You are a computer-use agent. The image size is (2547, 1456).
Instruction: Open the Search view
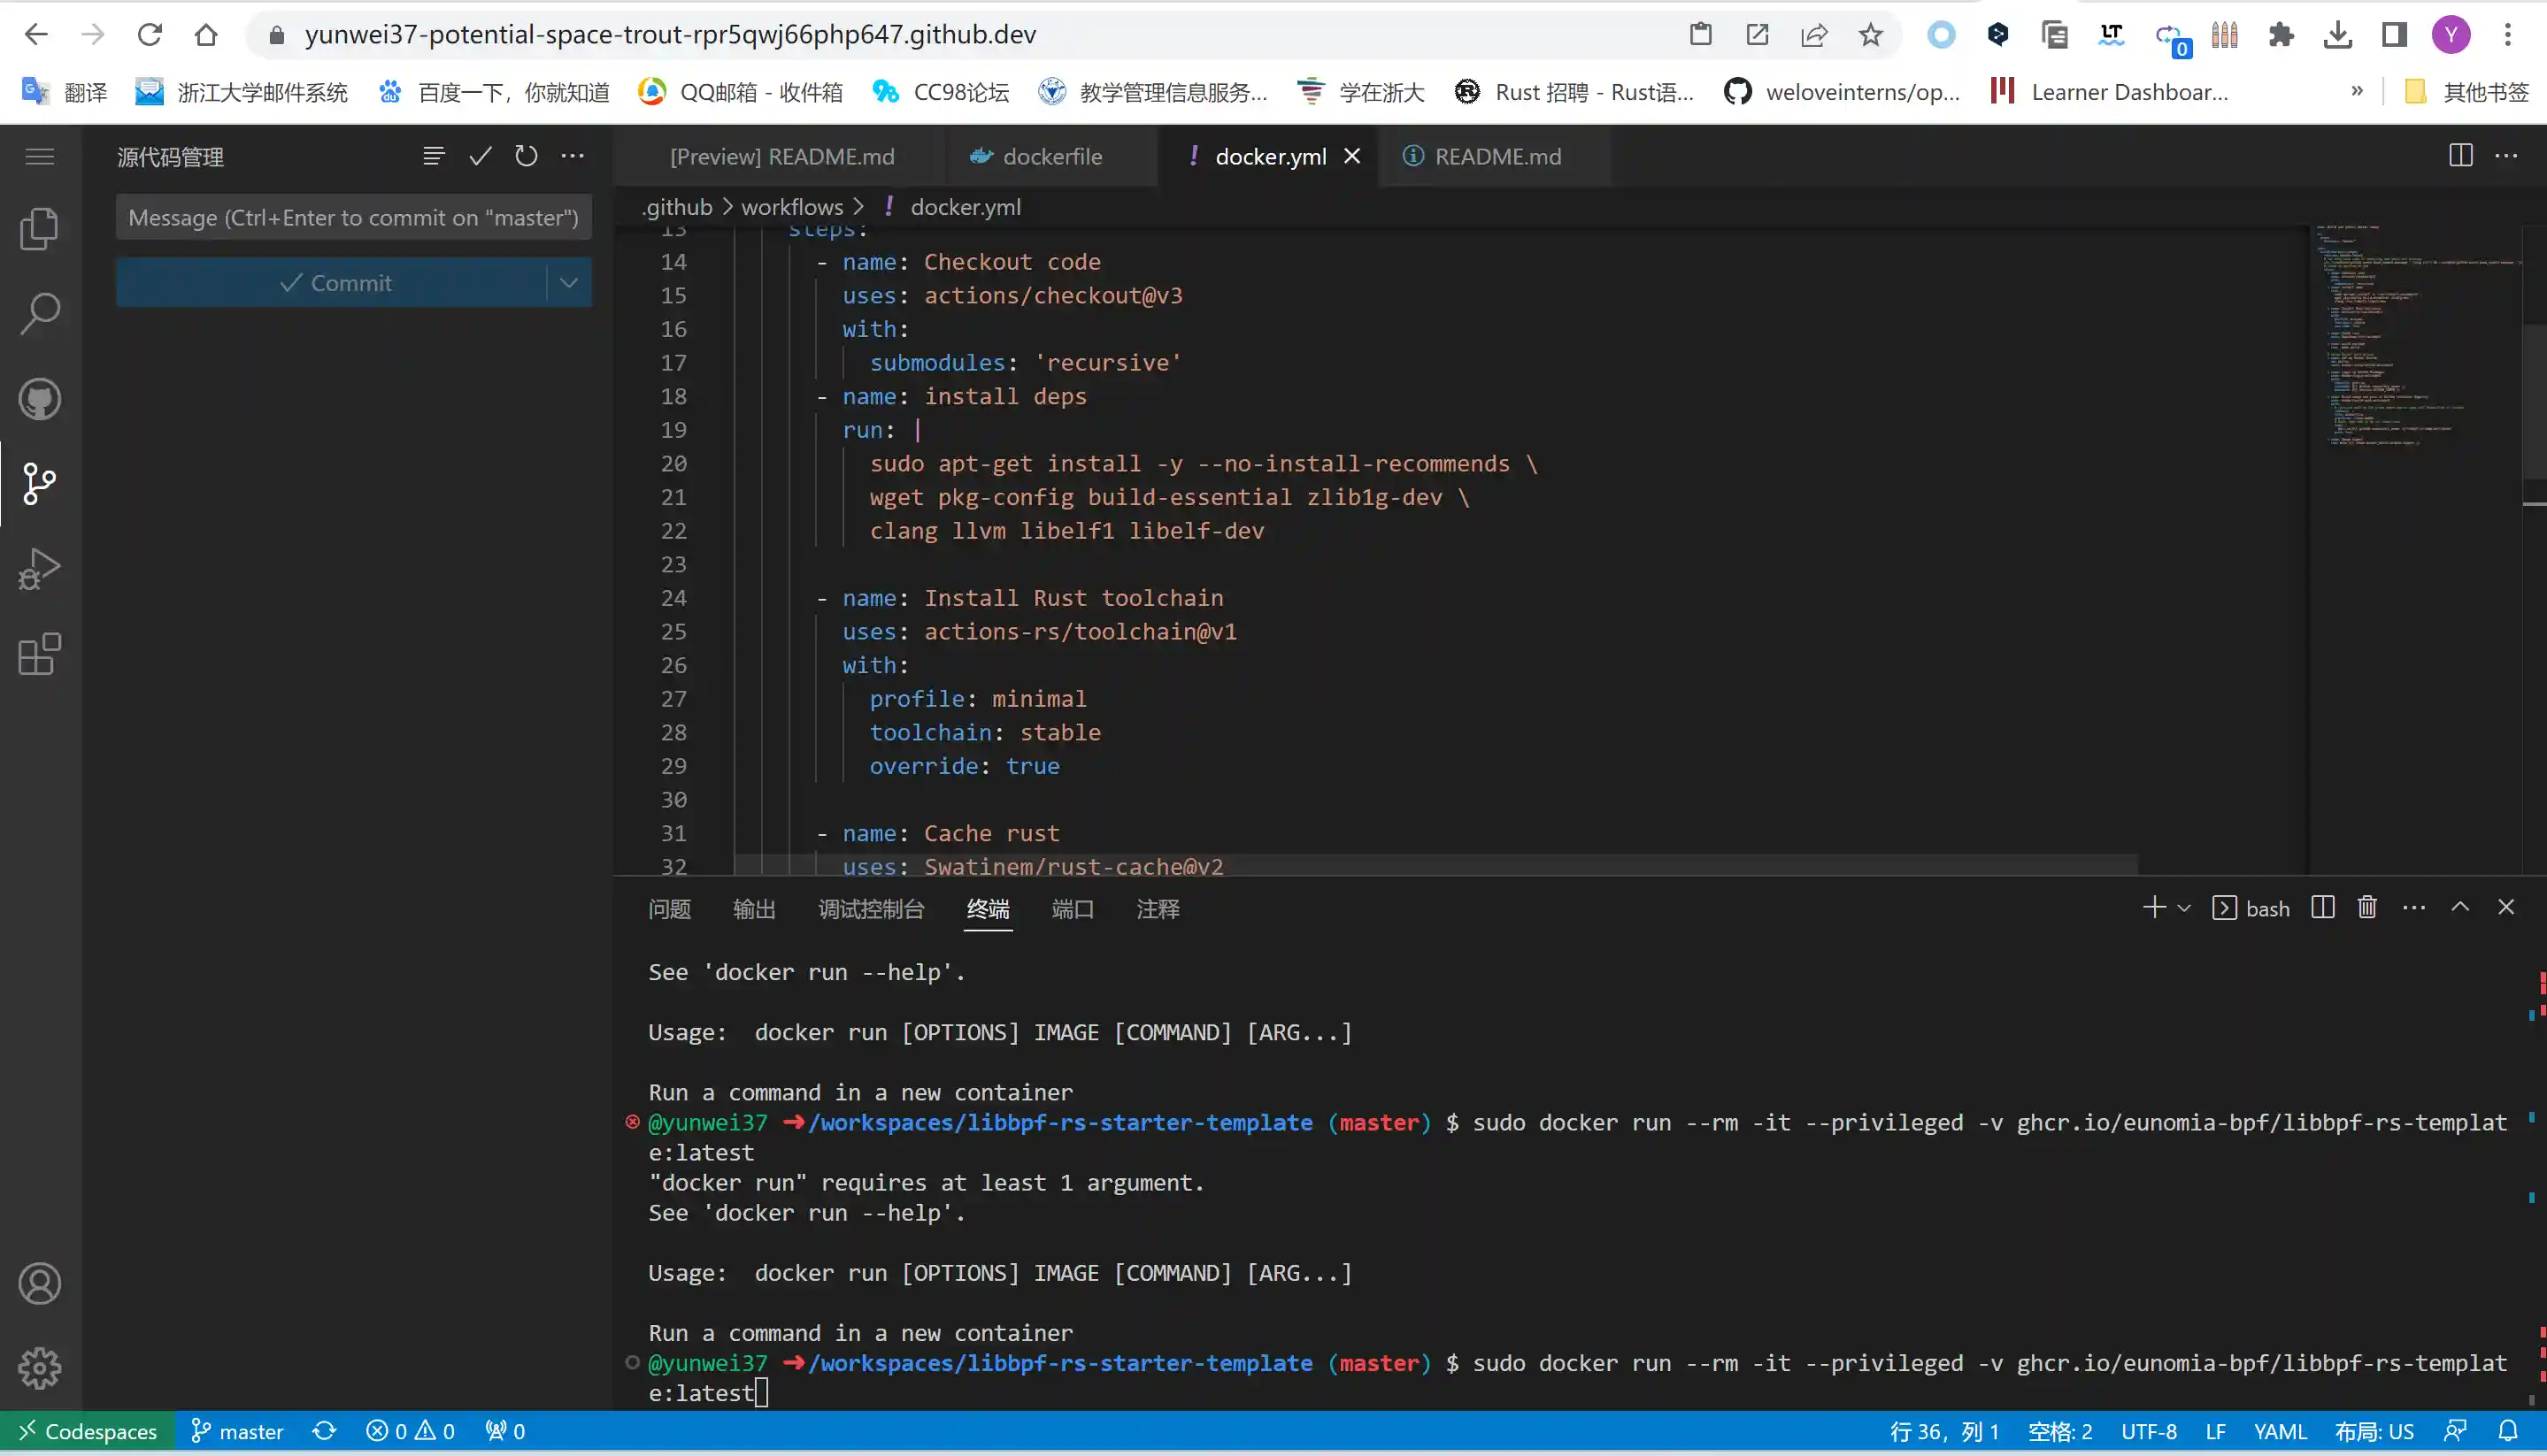[x=40, y=313]
